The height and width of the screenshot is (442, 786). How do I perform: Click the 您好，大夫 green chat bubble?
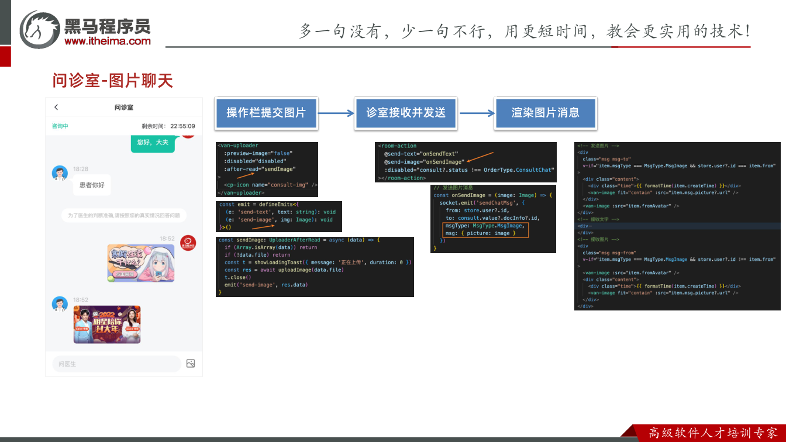pos(153,143)
